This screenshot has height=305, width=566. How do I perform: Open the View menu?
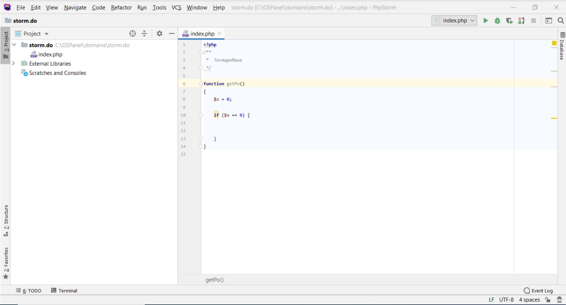[x=52, y=7]
